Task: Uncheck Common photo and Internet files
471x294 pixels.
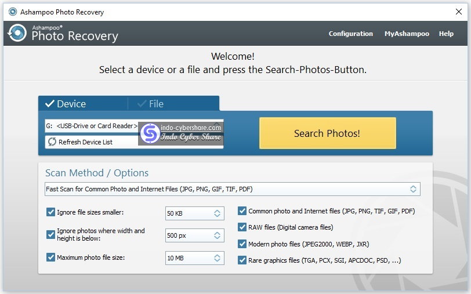Action: [x=242, y=211]
